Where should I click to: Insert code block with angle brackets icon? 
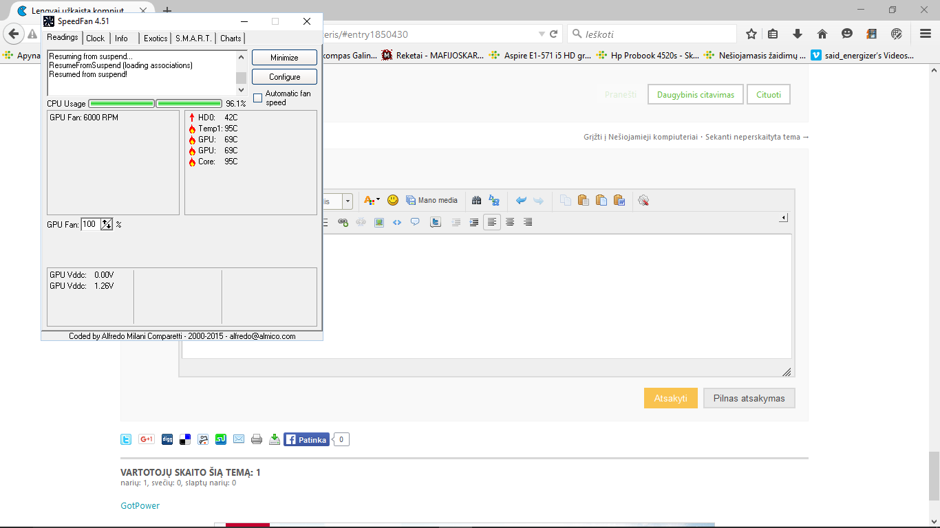[397, 222]
